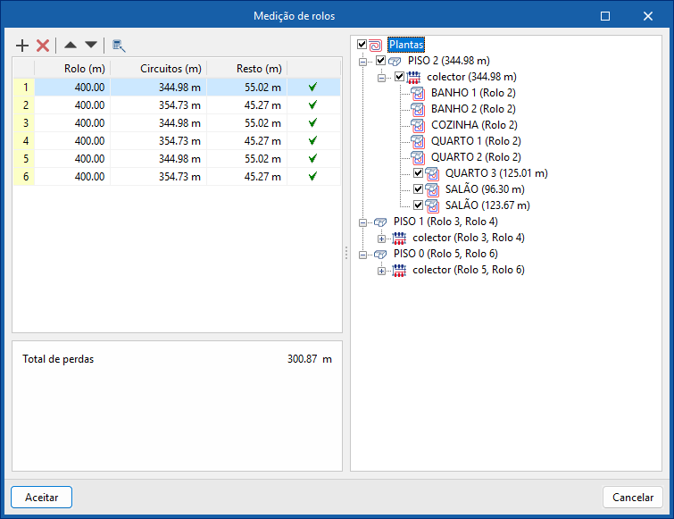674x519 pixels.
Task: Click the QUARTO 3 circuit icon
Action: (432, 173)
